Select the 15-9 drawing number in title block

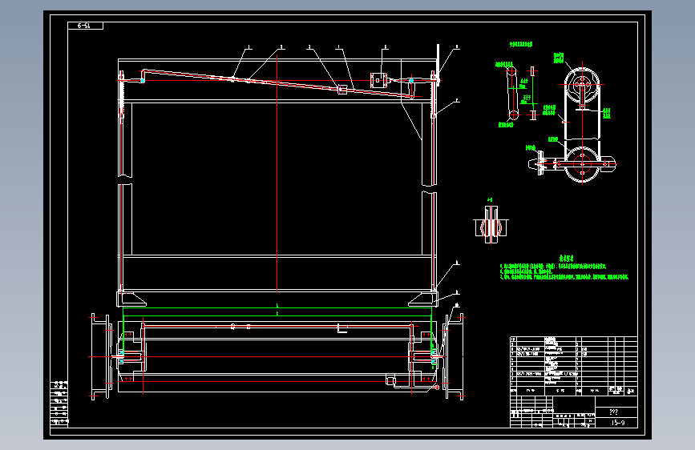click(x=618, y=423)
